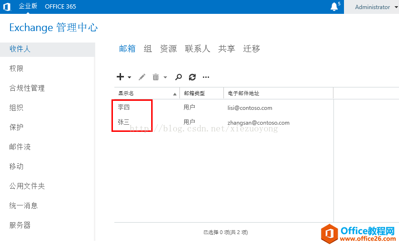Viewport: 399px width, 247px height.
Task: Go to 服务器 in the sidebar
Action: 20,225
